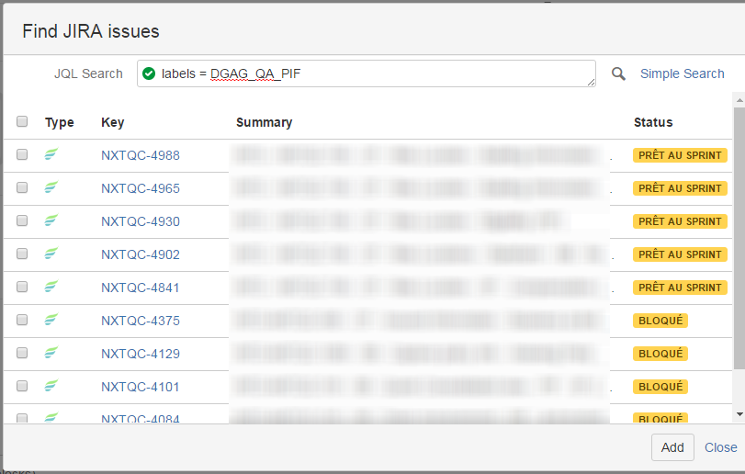
Task: Click BLOQUÉ status of NXTQC-4375
Action: click(660, 321)
